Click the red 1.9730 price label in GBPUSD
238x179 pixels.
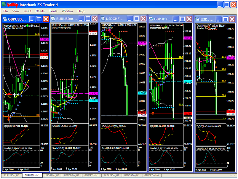point(44,54)
